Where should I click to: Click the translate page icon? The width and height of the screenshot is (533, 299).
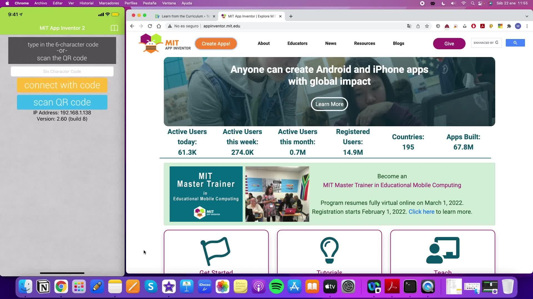[x=409, y=26]
